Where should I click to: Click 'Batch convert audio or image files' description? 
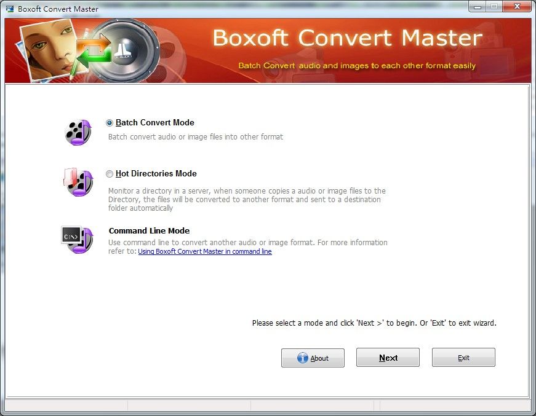click(196, 137)
